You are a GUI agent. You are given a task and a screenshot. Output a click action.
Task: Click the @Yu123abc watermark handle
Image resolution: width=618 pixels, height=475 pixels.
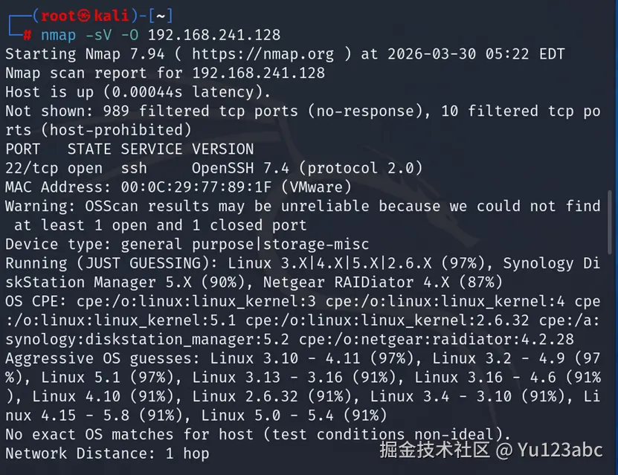coord(550,450)
